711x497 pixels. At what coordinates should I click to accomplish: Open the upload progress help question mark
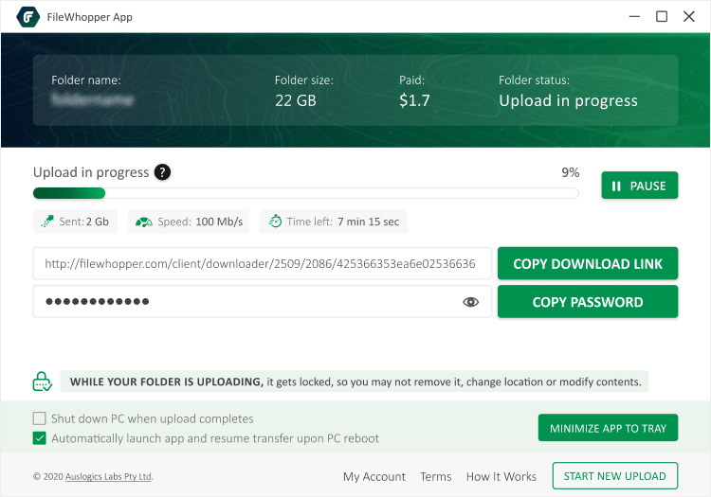tap(162, 172)
